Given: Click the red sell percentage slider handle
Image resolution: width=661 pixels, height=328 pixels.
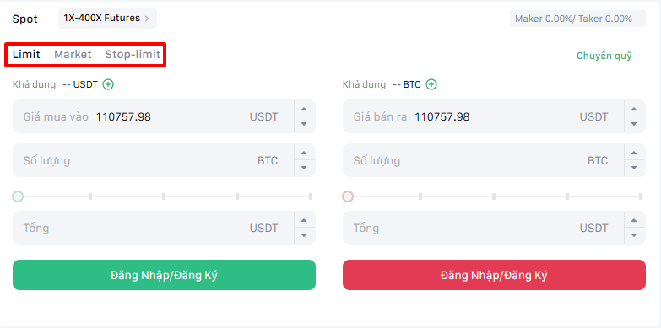Looking at the screenshot, I should coord(348,196).
